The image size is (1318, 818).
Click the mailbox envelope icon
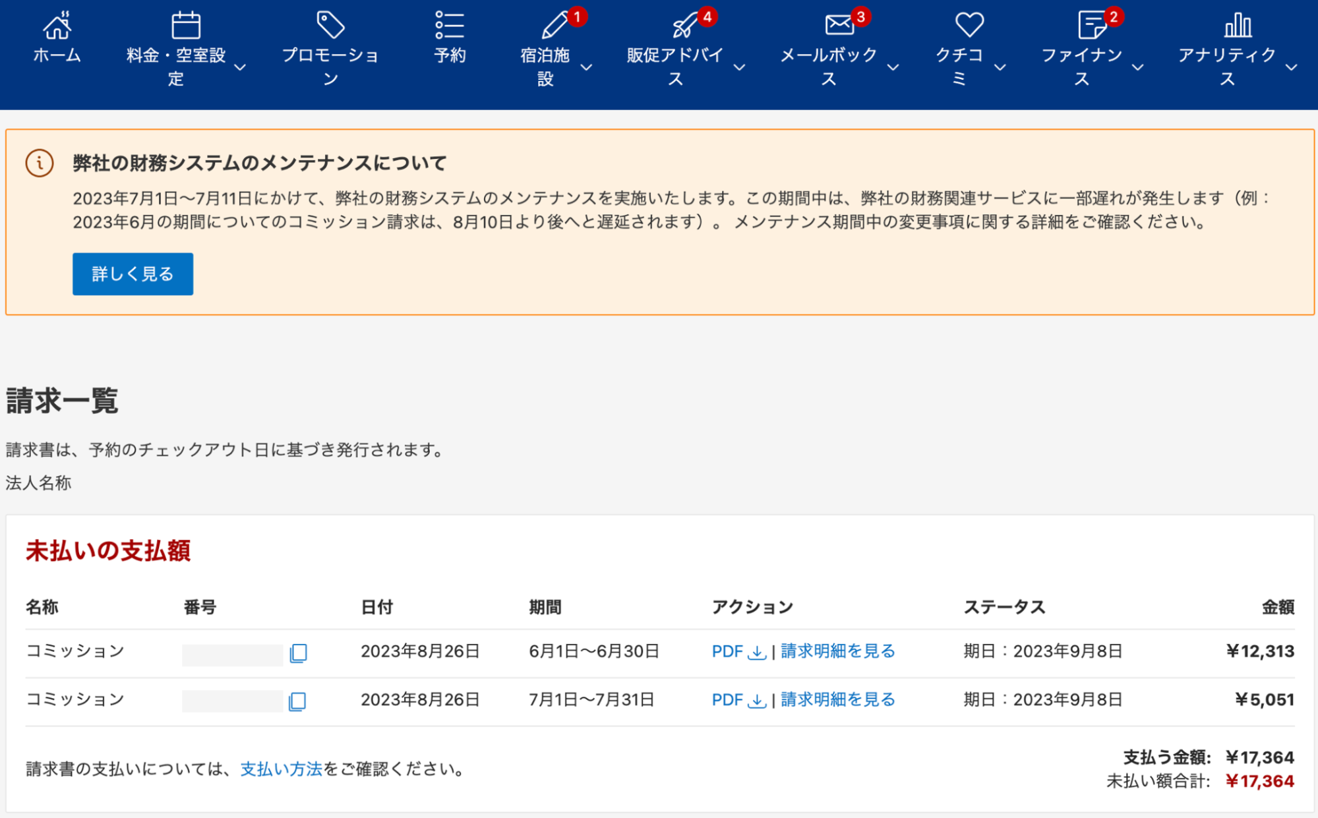point(839,25)
